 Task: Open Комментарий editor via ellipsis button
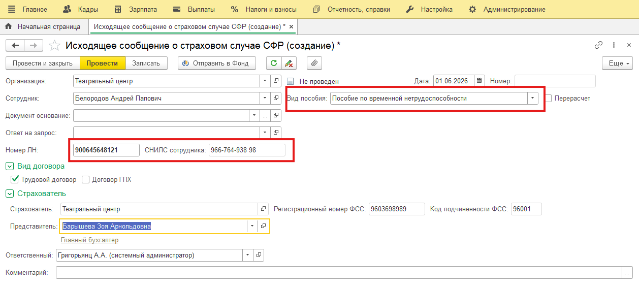point(627,273)
